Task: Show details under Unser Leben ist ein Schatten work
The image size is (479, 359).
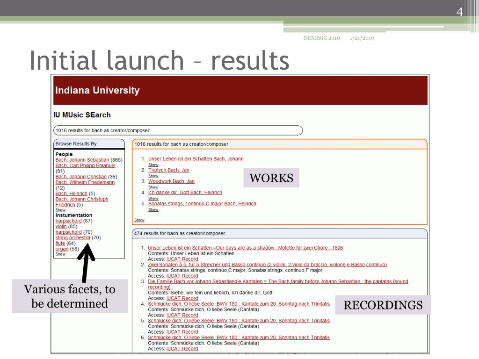Action: point(153,165)
